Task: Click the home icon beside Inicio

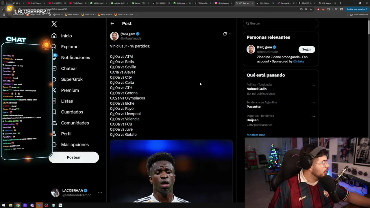Action: 54,36
